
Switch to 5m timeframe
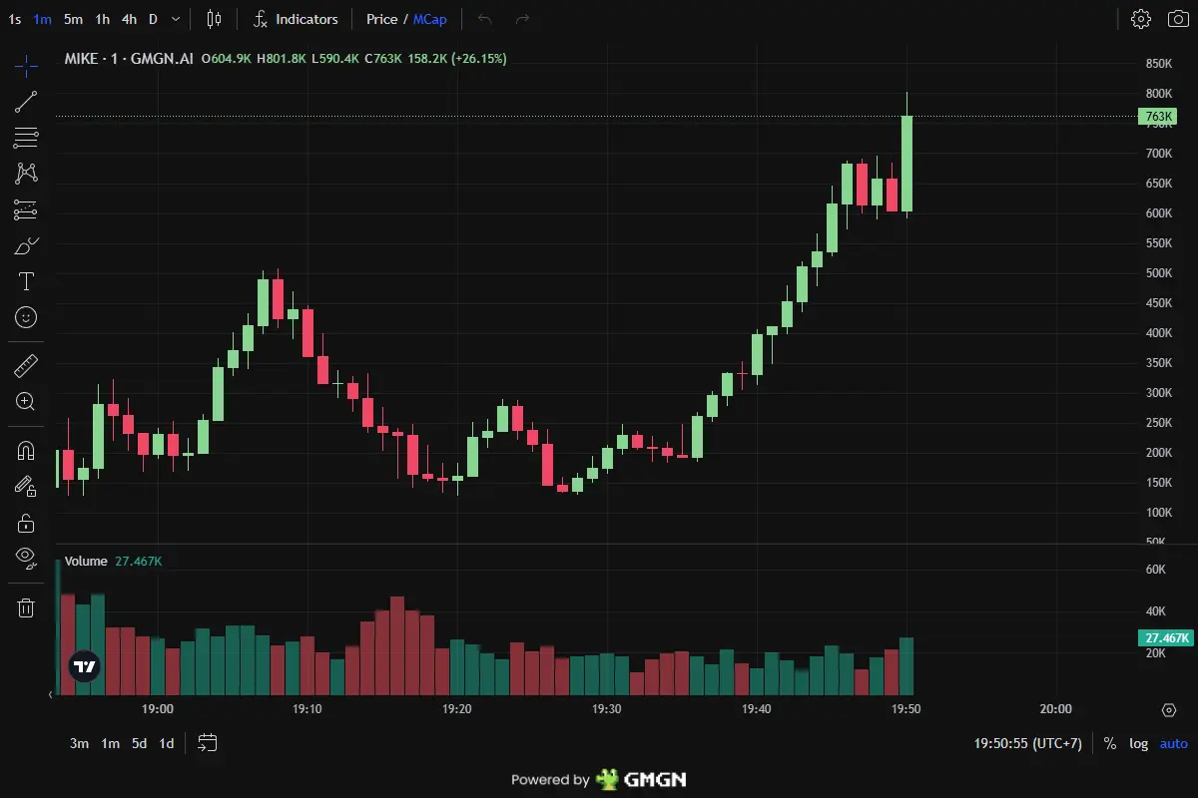coord(73,19)
